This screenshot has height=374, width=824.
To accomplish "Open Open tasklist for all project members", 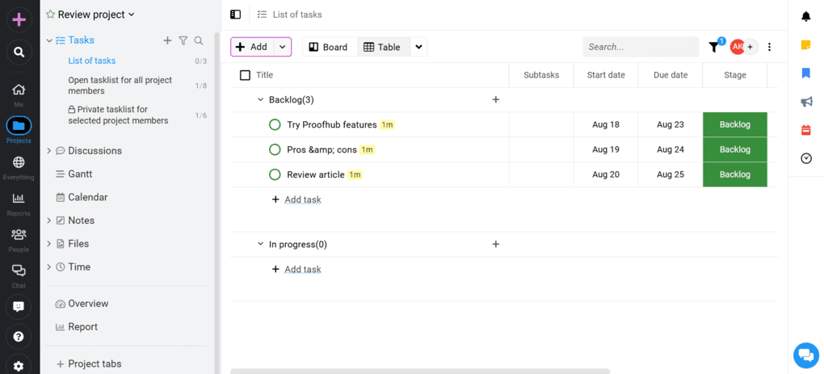I will coord(120,86).
